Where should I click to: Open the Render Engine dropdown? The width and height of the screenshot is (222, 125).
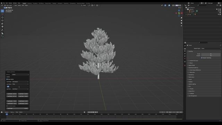pos(211,49)
